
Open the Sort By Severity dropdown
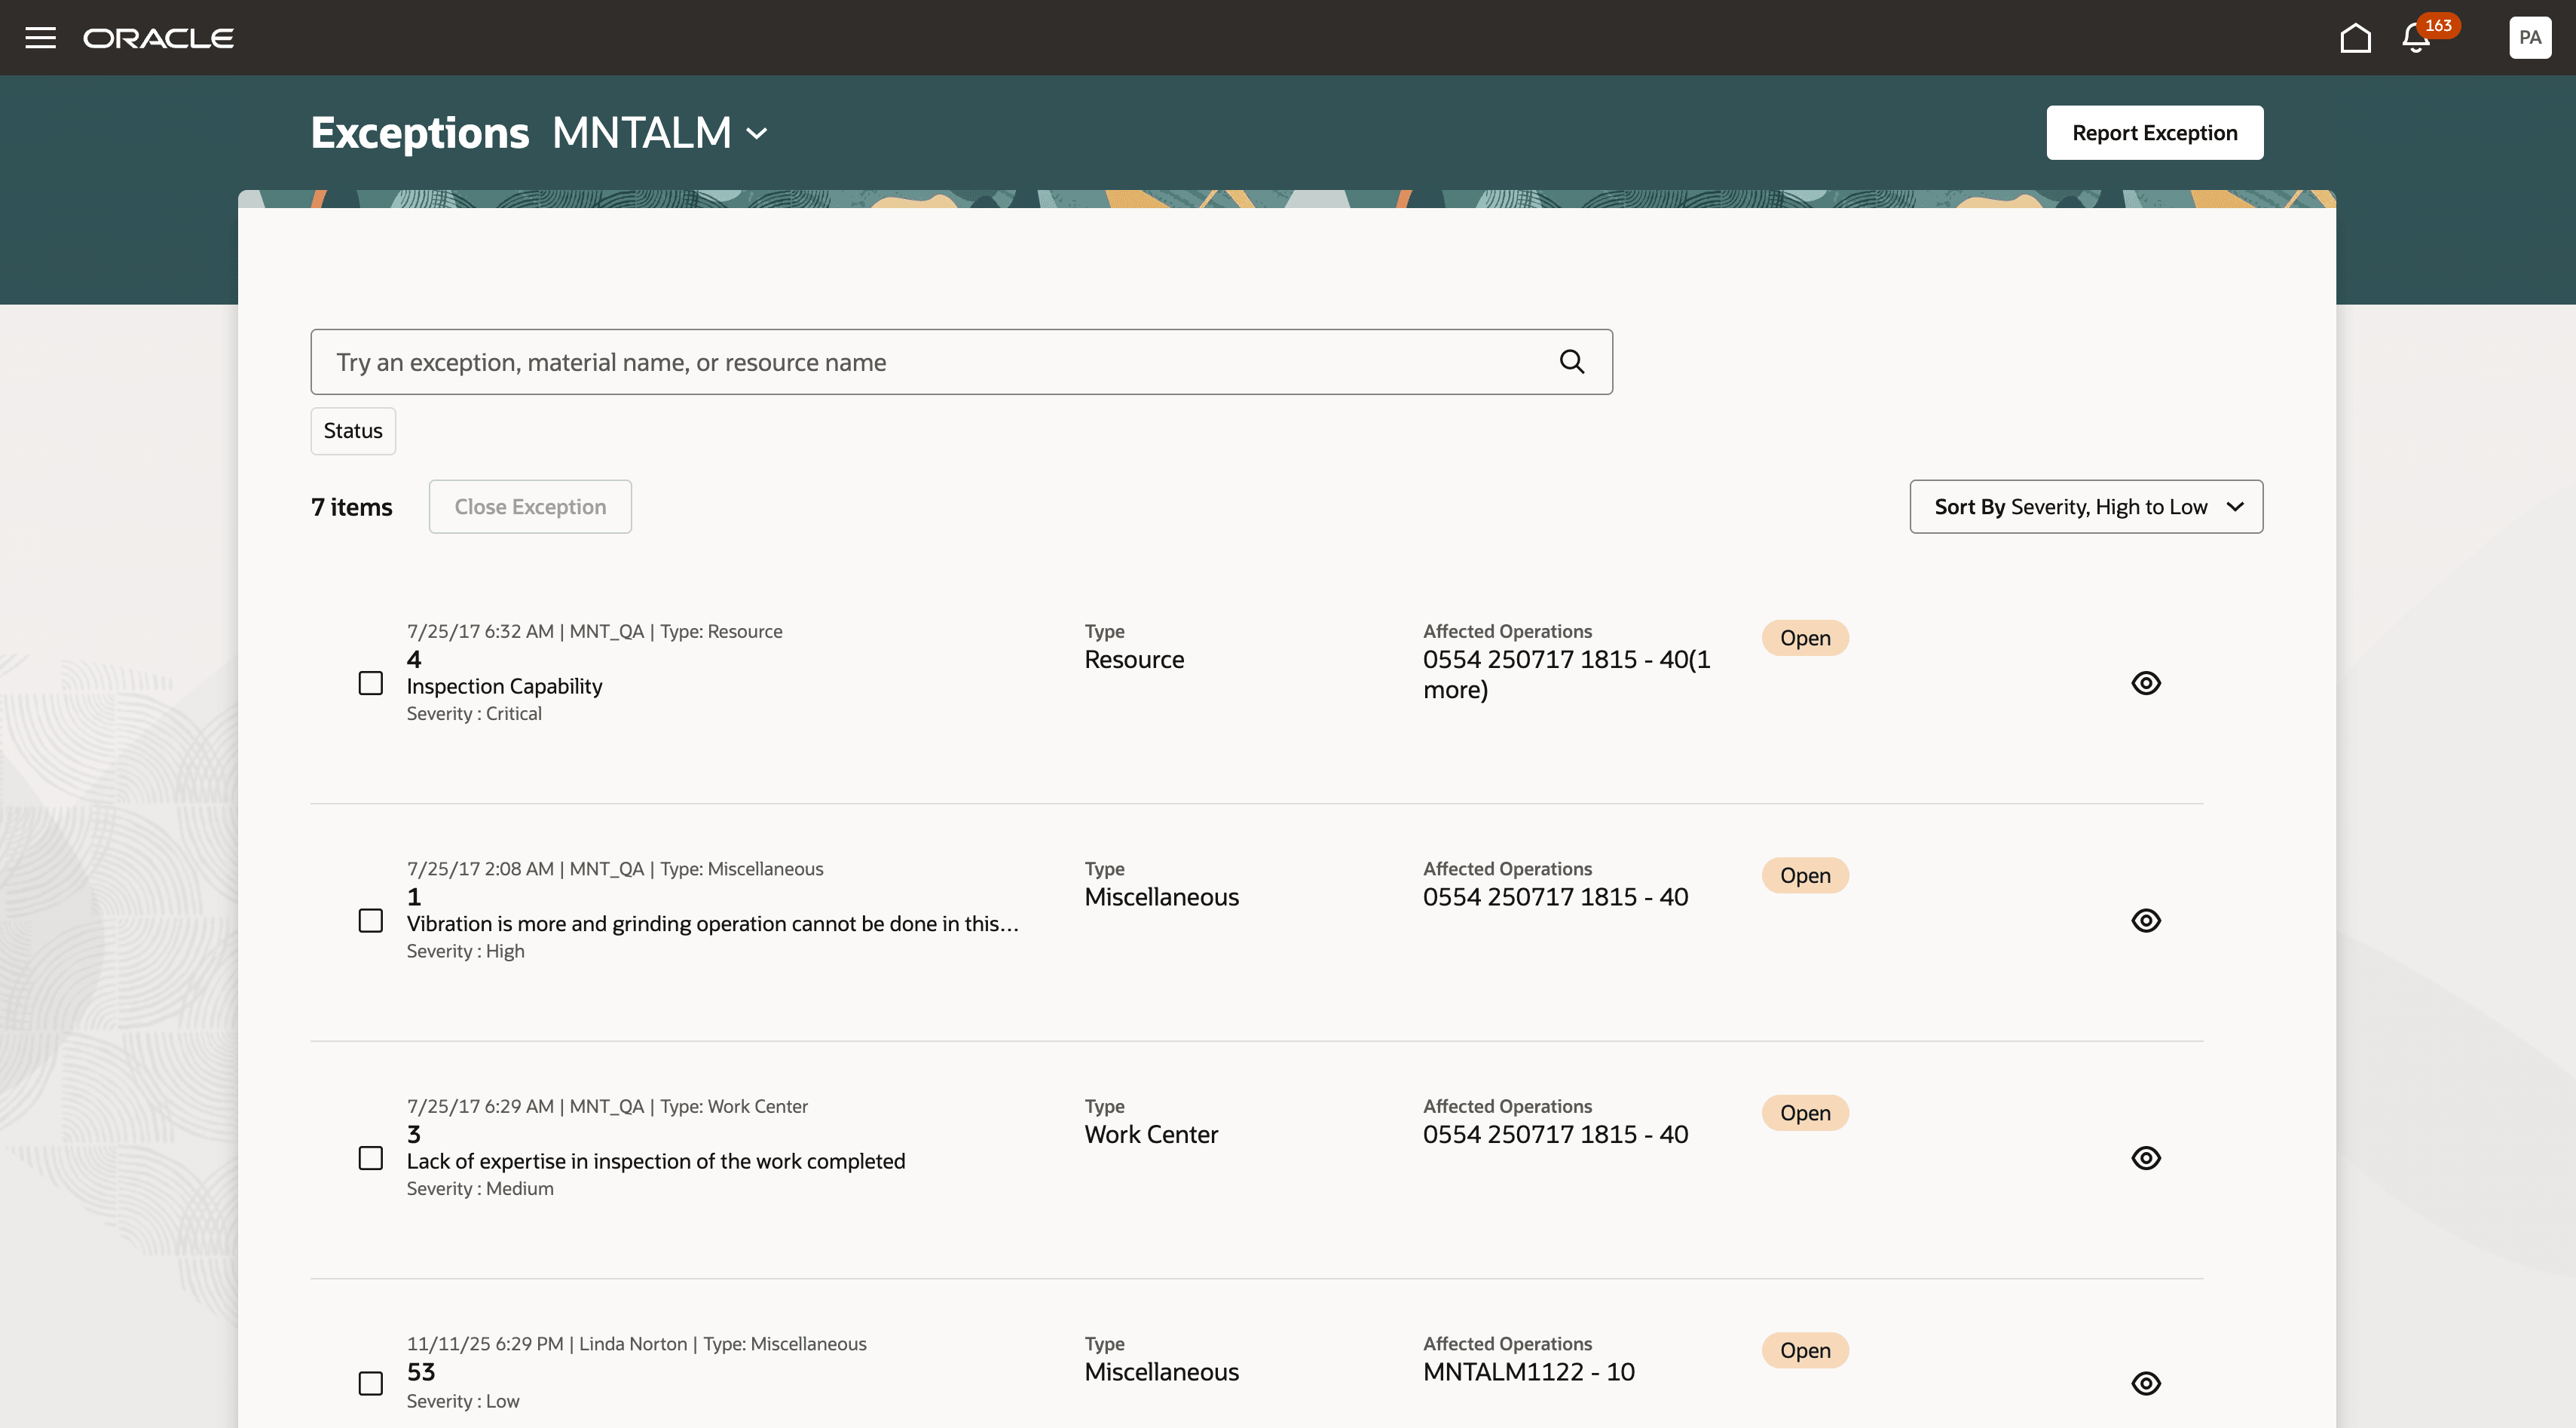[2085, 507]
